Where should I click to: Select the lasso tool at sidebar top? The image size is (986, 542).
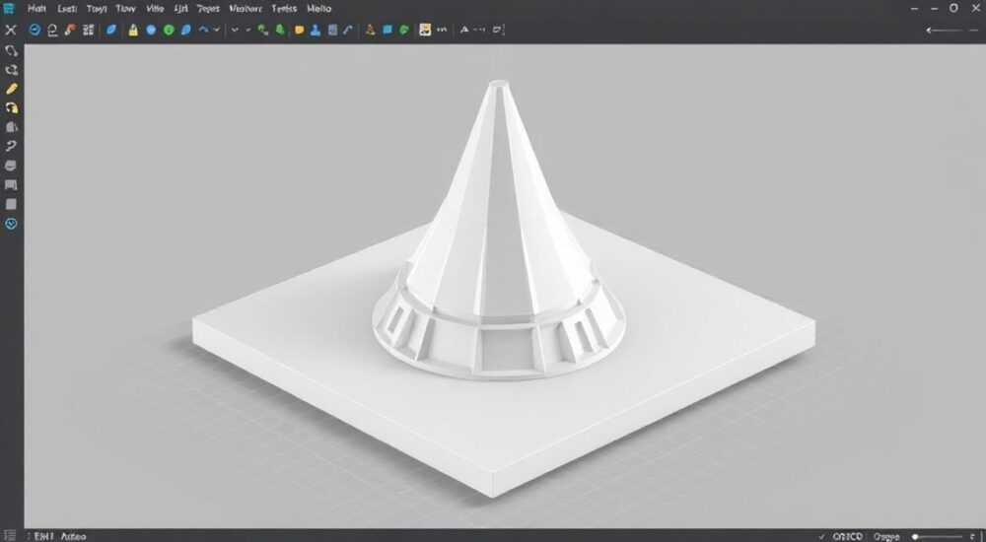coord(11,51)
